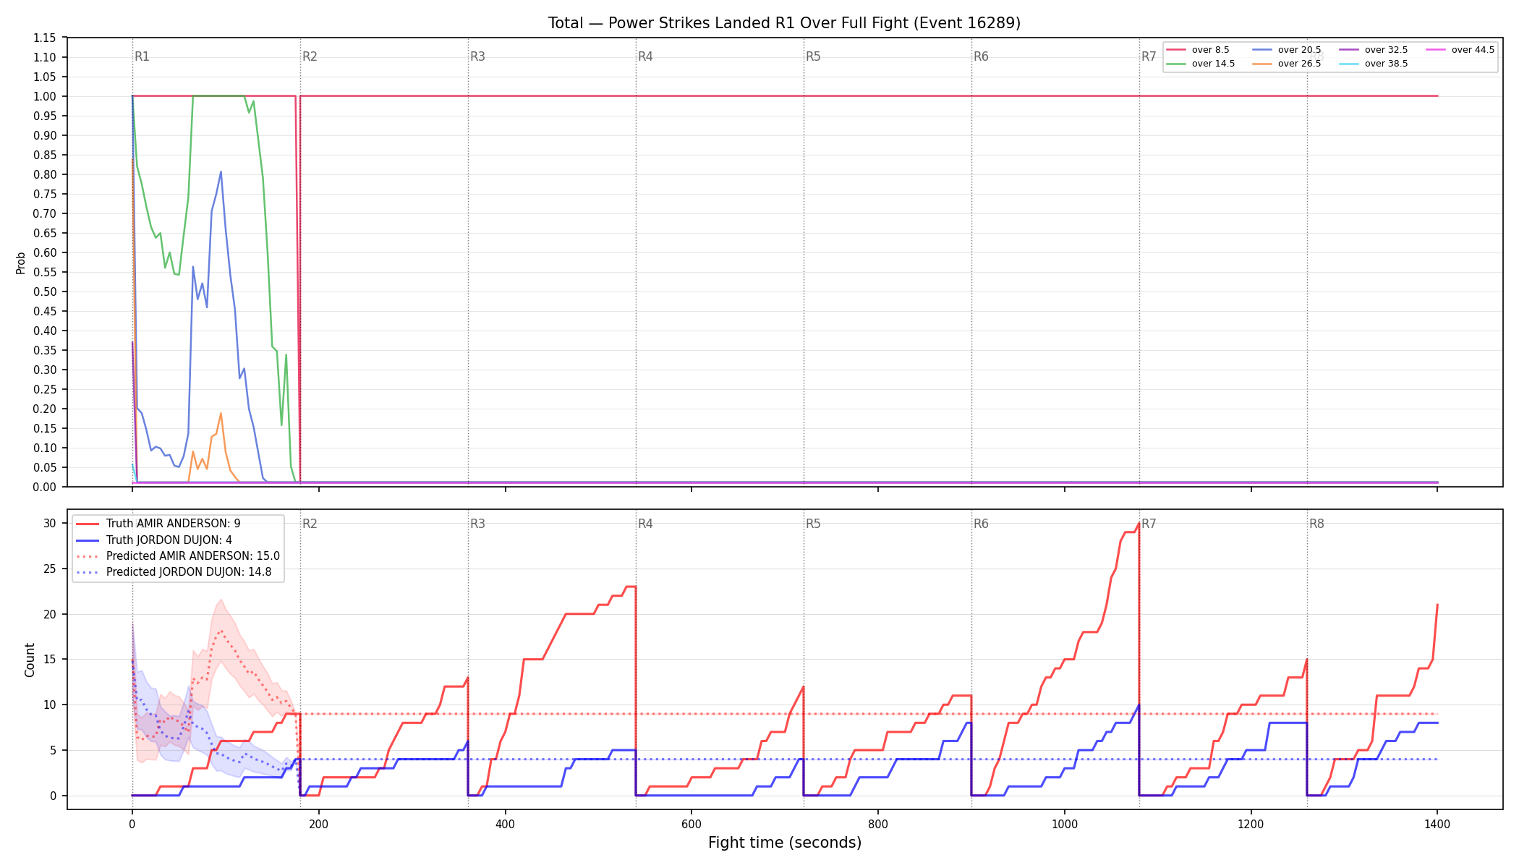Click the 30 tick on the Count axis

tap(50, 523)
